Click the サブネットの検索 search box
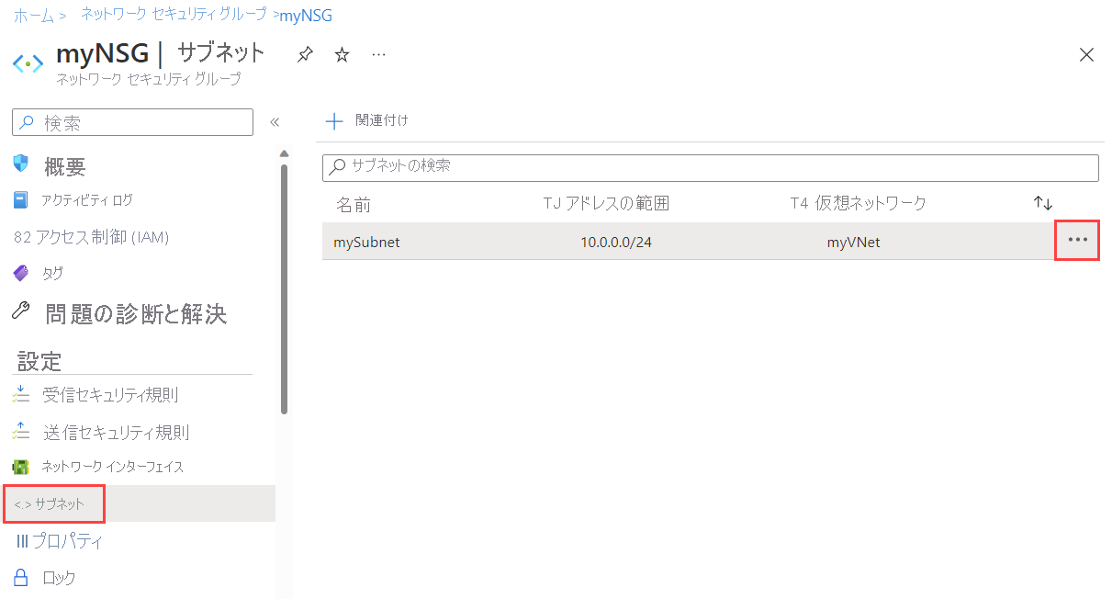The height and width of the screenshot is (599, 1112). (711, 167)
